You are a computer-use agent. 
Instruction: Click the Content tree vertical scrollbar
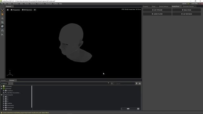[32, 97]
